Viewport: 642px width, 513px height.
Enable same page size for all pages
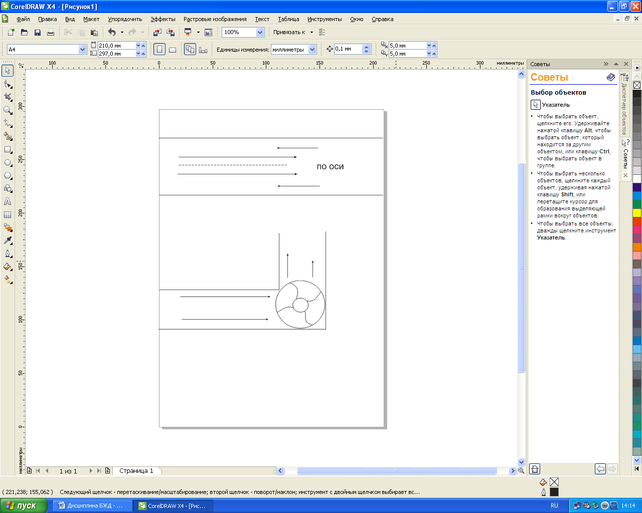coord(190,50)
